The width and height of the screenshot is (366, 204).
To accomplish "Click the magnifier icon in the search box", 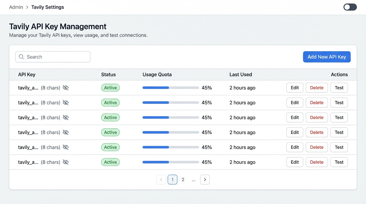I will pos(22,57).
